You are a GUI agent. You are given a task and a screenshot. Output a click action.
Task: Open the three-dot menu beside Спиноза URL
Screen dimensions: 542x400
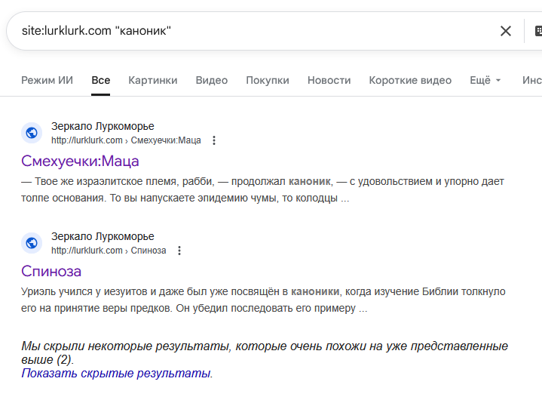(x=179, y=251)
